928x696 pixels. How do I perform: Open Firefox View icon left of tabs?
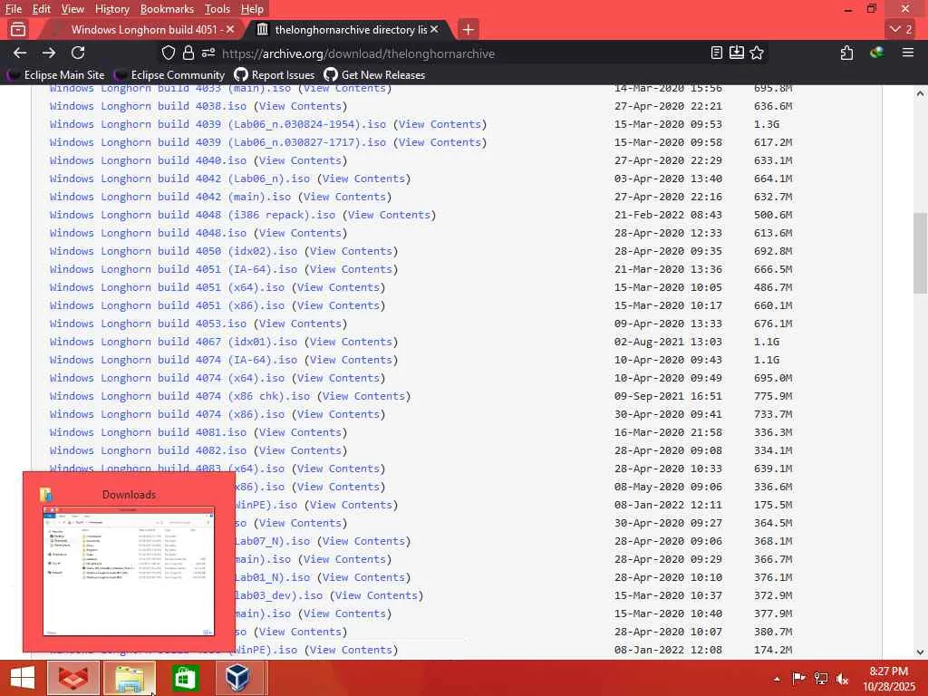[18, 29]
